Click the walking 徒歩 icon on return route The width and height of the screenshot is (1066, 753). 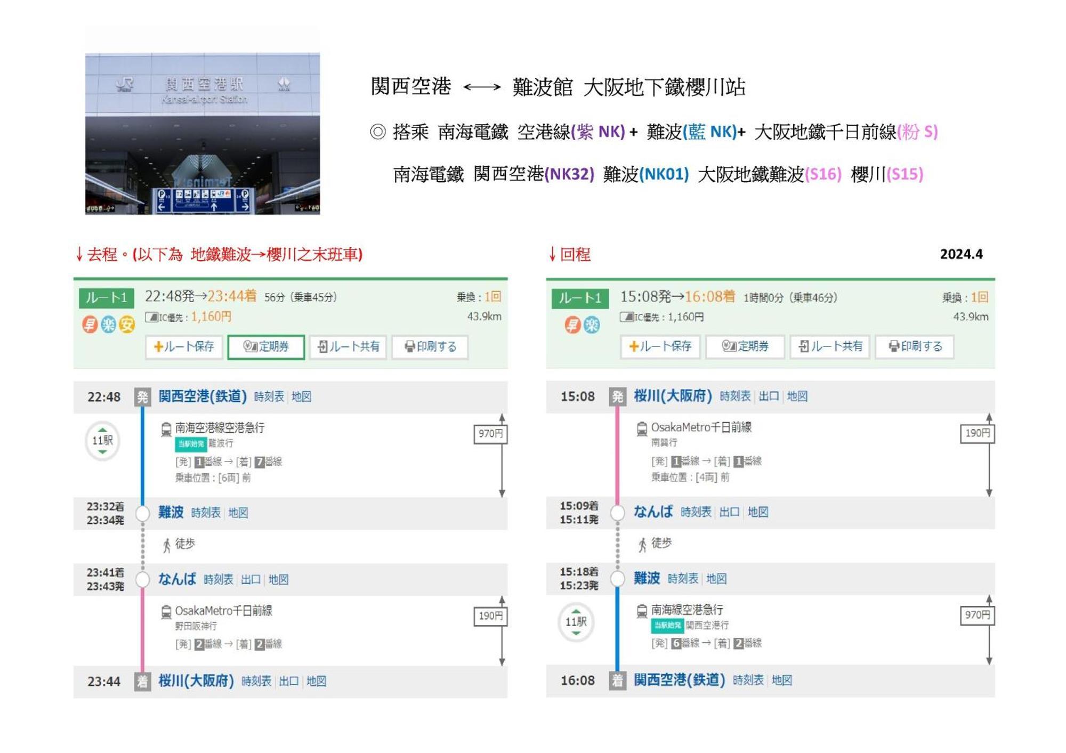coord(643,545)
